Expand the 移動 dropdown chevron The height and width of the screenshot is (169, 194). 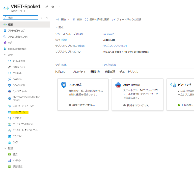click(68, 19)
